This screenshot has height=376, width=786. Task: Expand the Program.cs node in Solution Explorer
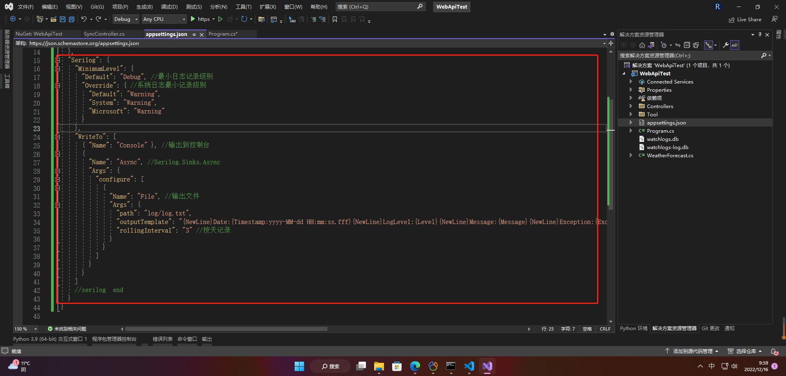tap(631, 131)
